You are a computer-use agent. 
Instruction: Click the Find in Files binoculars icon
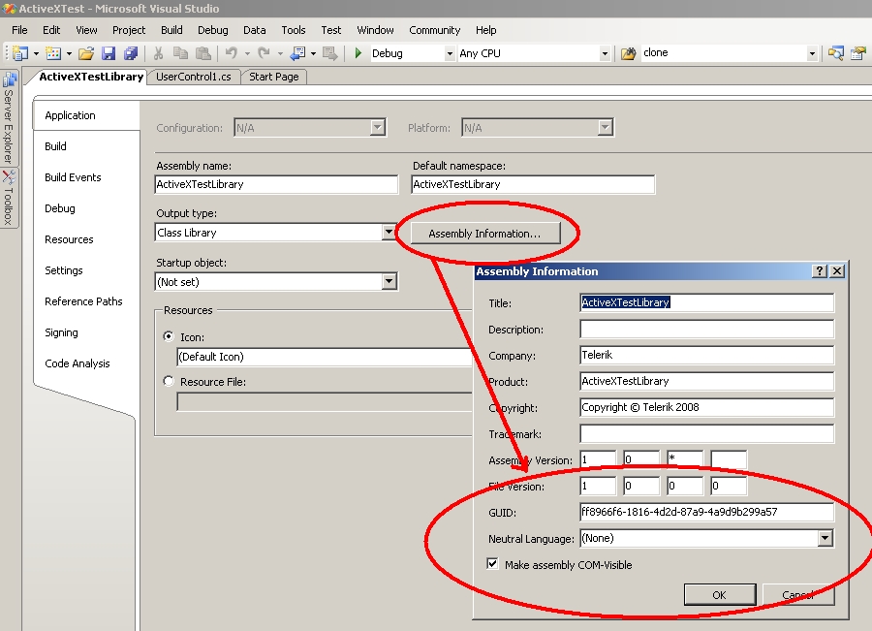(x=629, y=53)
